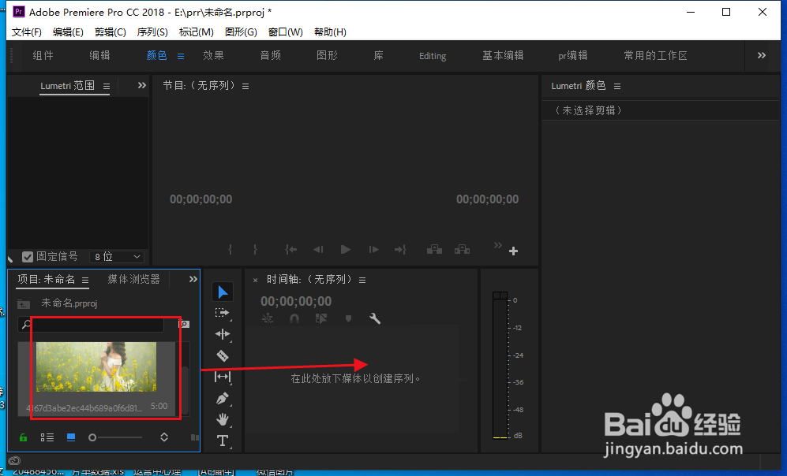Click the project search field
The width and height of the screenshot is (787, 476).
click(92, 324)
